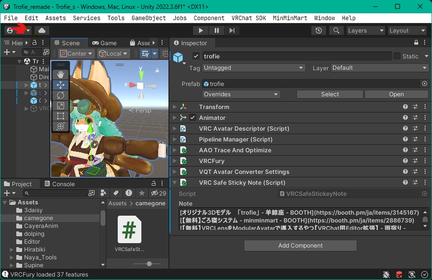Screen dimensions: 432x280
Task: Open Script field object picker
Action: point(425,194)
